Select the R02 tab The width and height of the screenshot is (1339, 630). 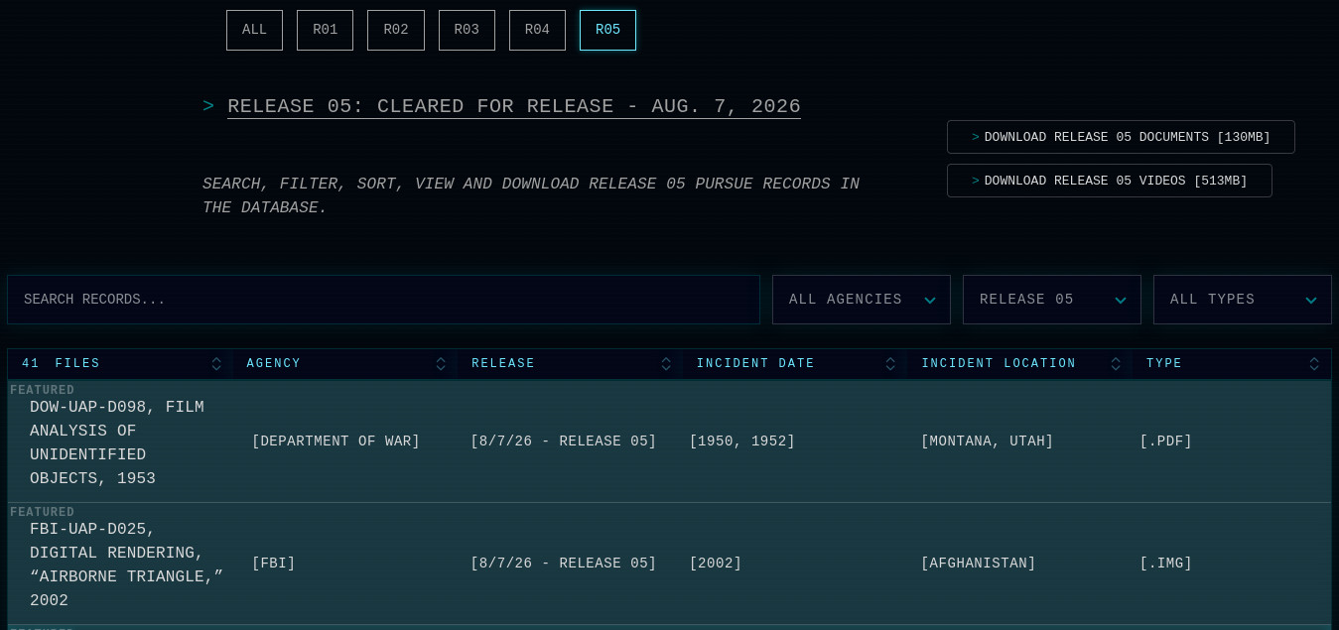396,30
